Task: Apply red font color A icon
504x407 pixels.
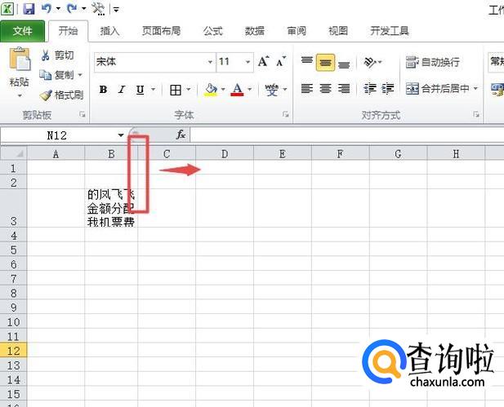Action: (237, 90)
